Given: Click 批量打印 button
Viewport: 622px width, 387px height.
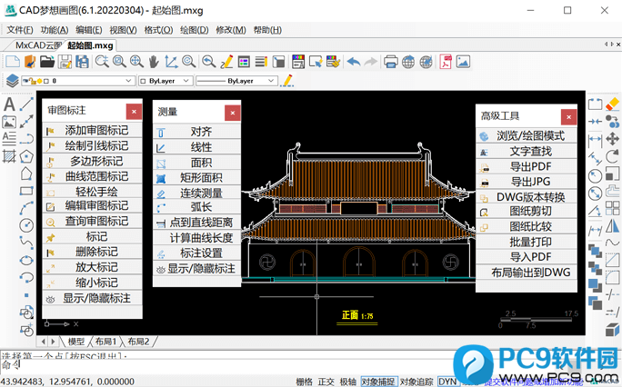Looking at the screenshot, I should [527, 242].
